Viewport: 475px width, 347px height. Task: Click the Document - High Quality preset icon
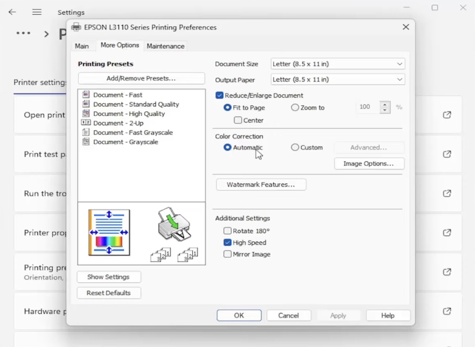[86, 113]
